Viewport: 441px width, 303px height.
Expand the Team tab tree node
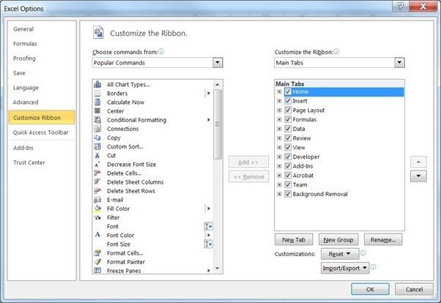pos(279,184)
